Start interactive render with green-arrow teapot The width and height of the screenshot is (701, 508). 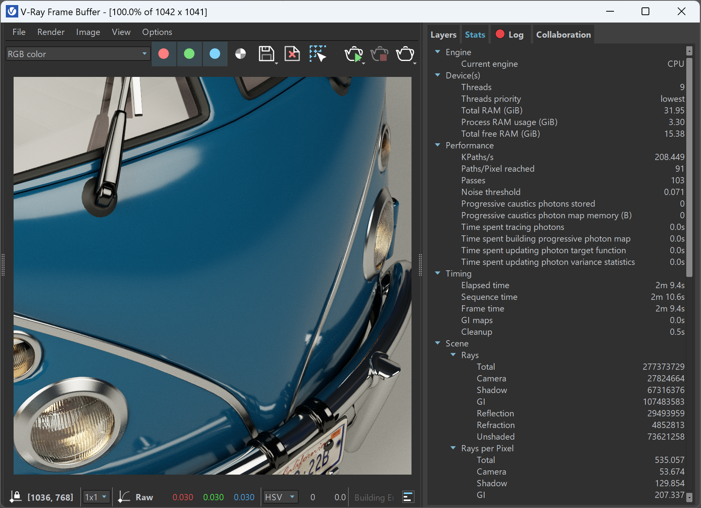pyautogui.click(x=354, y=54)
